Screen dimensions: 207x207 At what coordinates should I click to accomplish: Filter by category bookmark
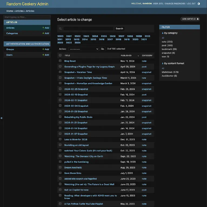169,49
